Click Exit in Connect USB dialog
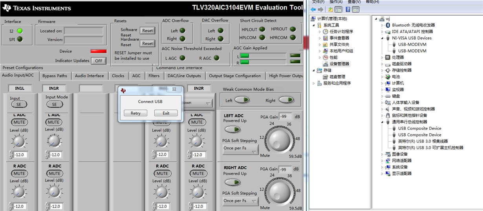The image size is (483, 211). [166, 113]
